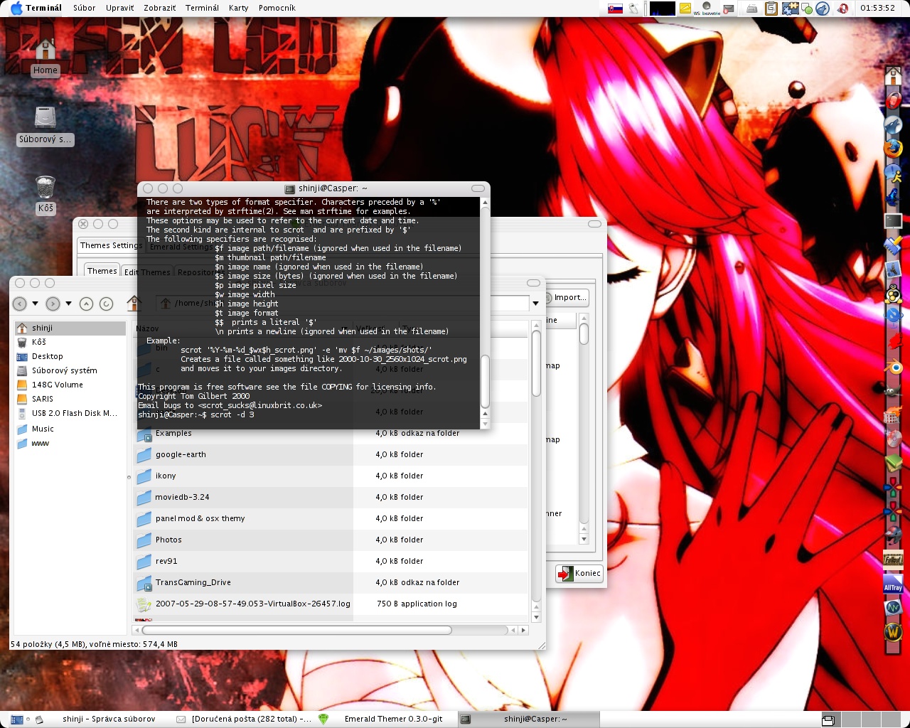Open the green books icon in dock
This screenshot has width=910, height=728.
point(894,463)
